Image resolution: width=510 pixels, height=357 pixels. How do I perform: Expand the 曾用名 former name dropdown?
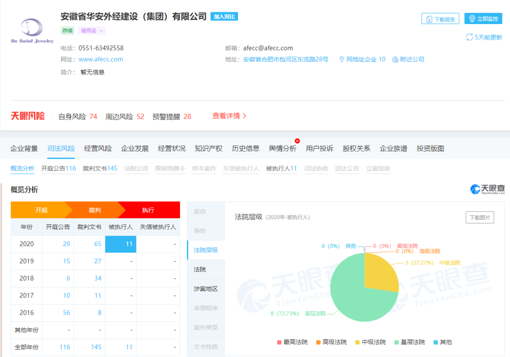(x=92, y=31)
